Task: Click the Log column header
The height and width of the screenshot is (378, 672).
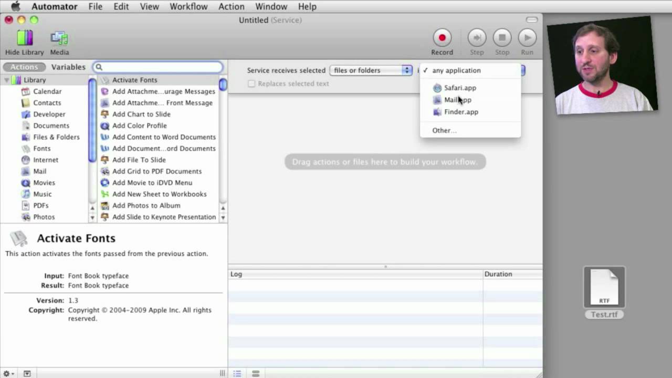Action: pyautogui.click(x=355, y=274)
